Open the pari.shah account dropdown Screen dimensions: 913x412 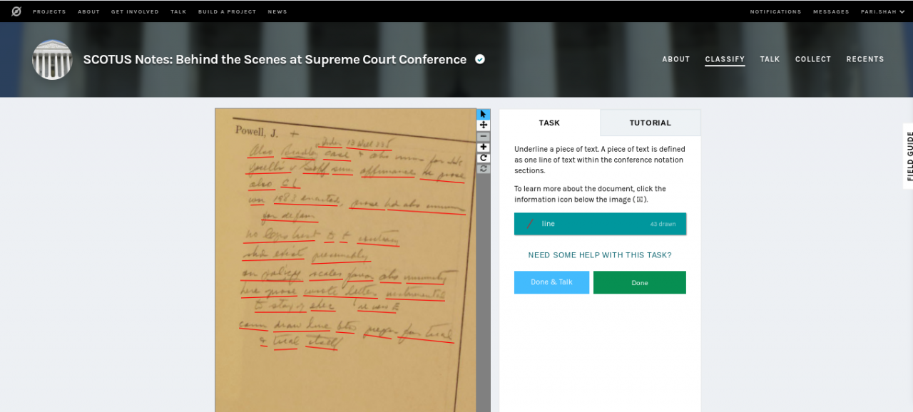[882, 11]
